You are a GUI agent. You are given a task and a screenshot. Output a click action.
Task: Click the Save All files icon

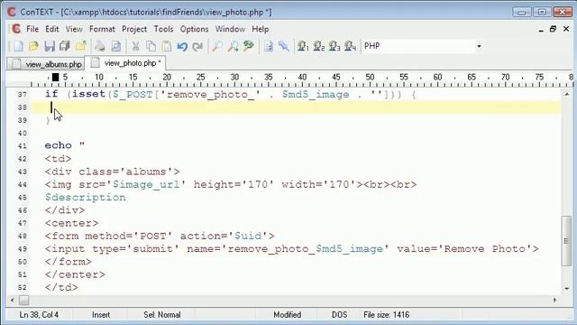click(65, 46)
